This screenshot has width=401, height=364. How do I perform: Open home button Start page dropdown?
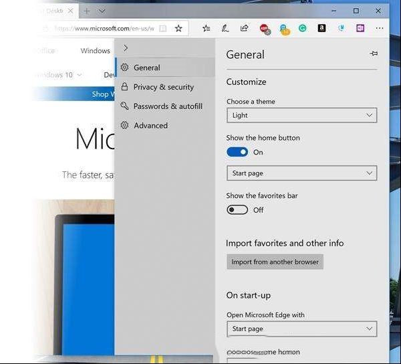(x=302, y=173)
